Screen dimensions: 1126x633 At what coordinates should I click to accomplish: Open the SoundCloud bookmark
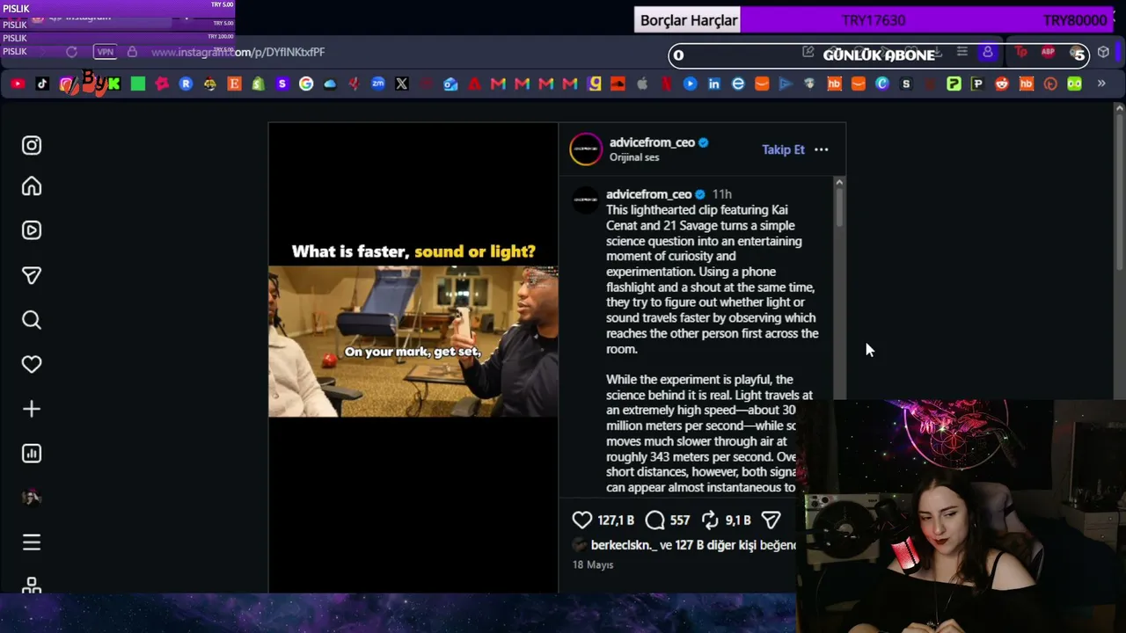click(x=618, y=84)
